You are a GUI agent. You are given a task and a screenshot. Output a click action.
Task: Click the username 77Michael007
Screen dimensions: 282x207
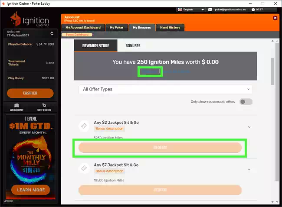pos(18,36)
